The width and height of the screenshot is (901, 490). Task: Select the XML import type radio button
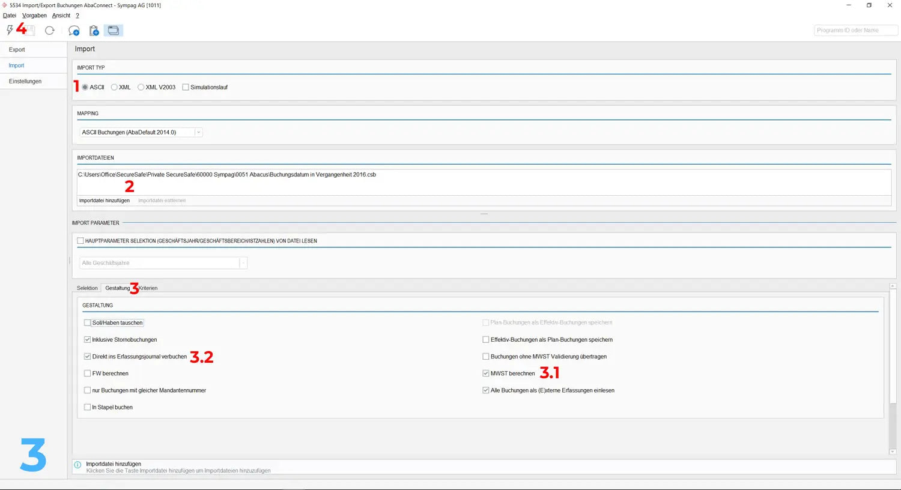[x=114, y=87]
